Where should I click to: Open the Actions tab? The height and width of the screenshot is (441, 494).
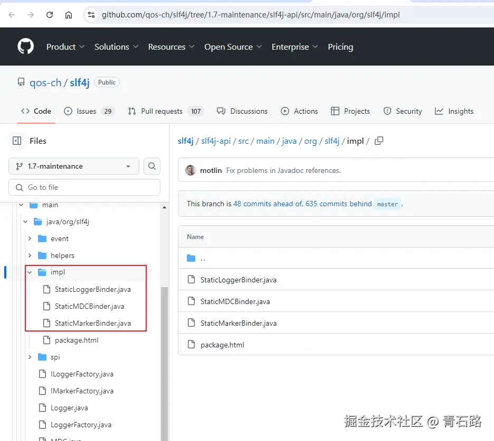299,111
